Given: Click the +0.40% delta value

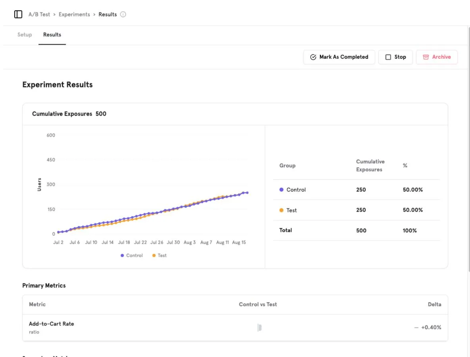Looking at the screenshot, I should tap(431, 327).
